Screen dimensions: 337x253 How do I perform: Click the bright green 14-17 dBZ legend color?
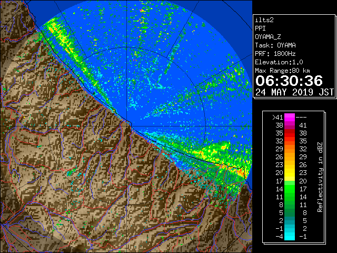point(290,189)
